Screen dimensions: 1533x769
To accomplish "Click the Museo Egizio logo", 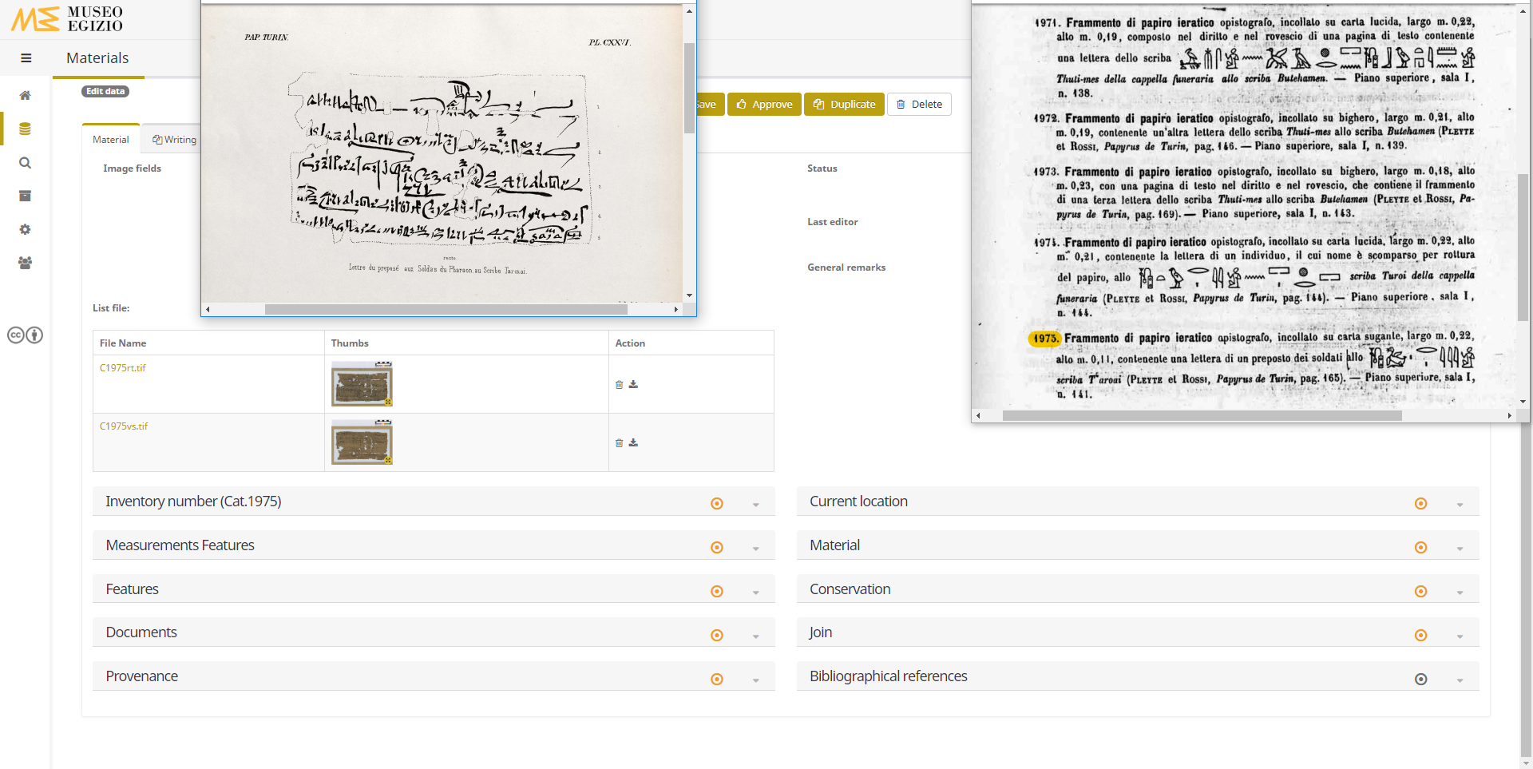I will [x=67, y=19].
